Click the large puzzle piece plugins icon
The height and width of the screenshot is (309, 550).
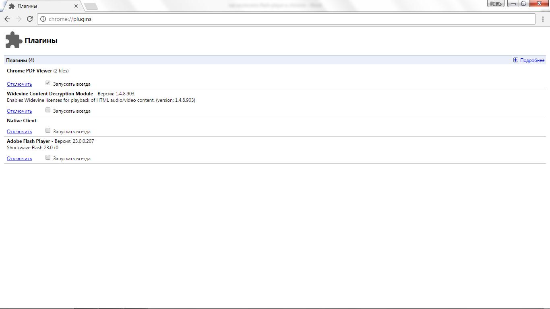(14, 40)
